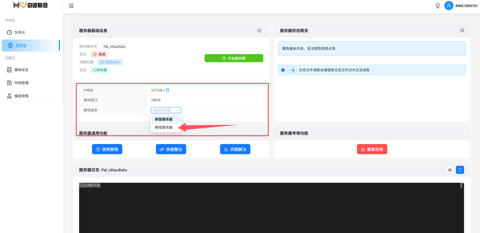Click the 重置存档 red button
This screenshot has height=233, width=480.
[372, 149]
